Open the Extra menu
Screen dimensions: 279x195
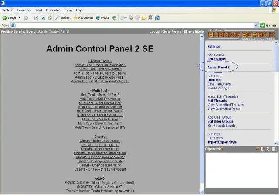[x=68, y=10]
